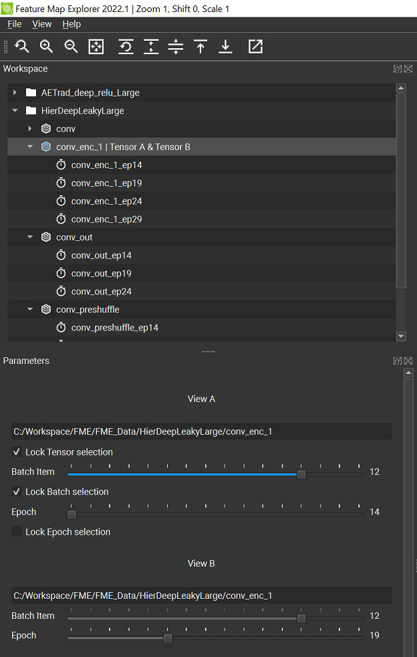
Task: Click the vertical fit toolbar icon
Action: pos(150,46)
